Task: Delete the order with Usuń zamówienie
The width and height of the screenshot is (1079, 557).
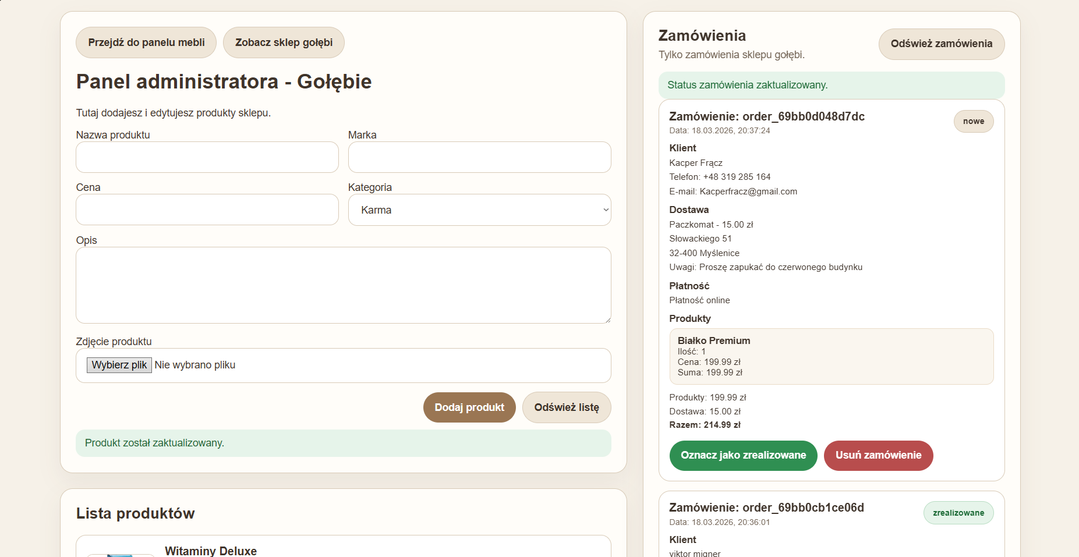Action: point(878,455)
